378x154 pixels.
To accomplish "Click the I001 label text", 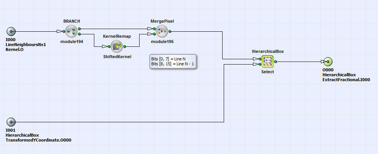I will coord(10,130).
